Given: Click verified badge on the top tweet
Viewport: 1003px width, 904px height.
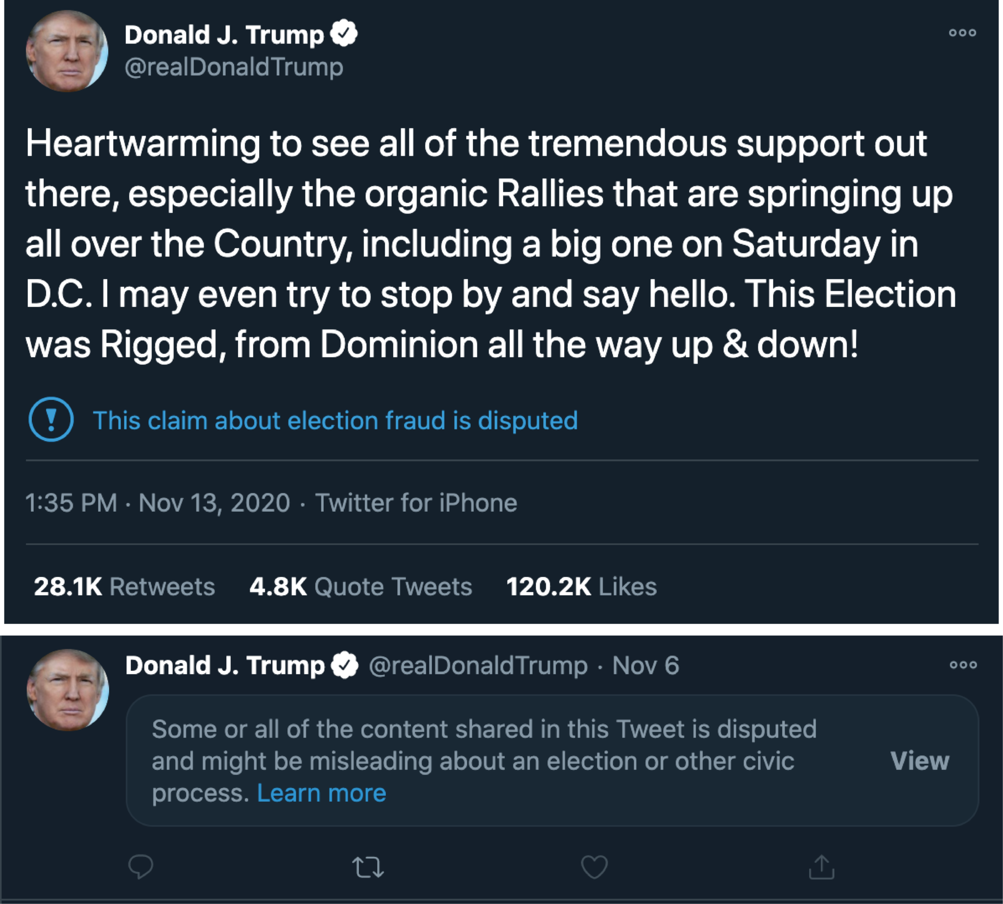Looking at the screenshot, I should [344, 33].
